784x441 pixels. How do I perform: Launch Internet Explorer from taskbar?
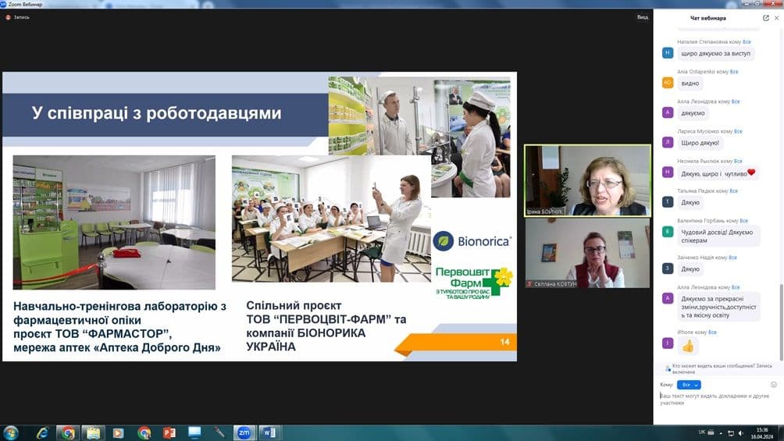pos(42,432)
